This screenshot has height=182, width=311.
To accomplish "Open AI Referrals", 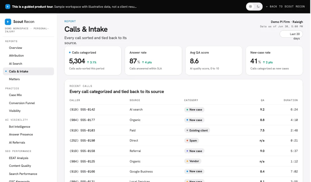I will pyautogui.click(x=17, y=143).
